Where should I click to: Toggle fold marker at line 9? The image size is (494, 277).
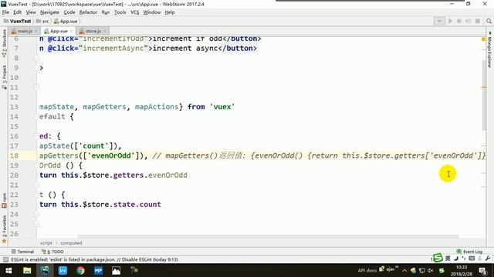point(37,68)
